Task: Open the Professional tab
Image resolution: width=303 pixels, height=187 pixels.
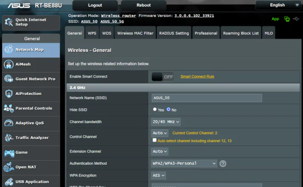Action: point(206,33)
